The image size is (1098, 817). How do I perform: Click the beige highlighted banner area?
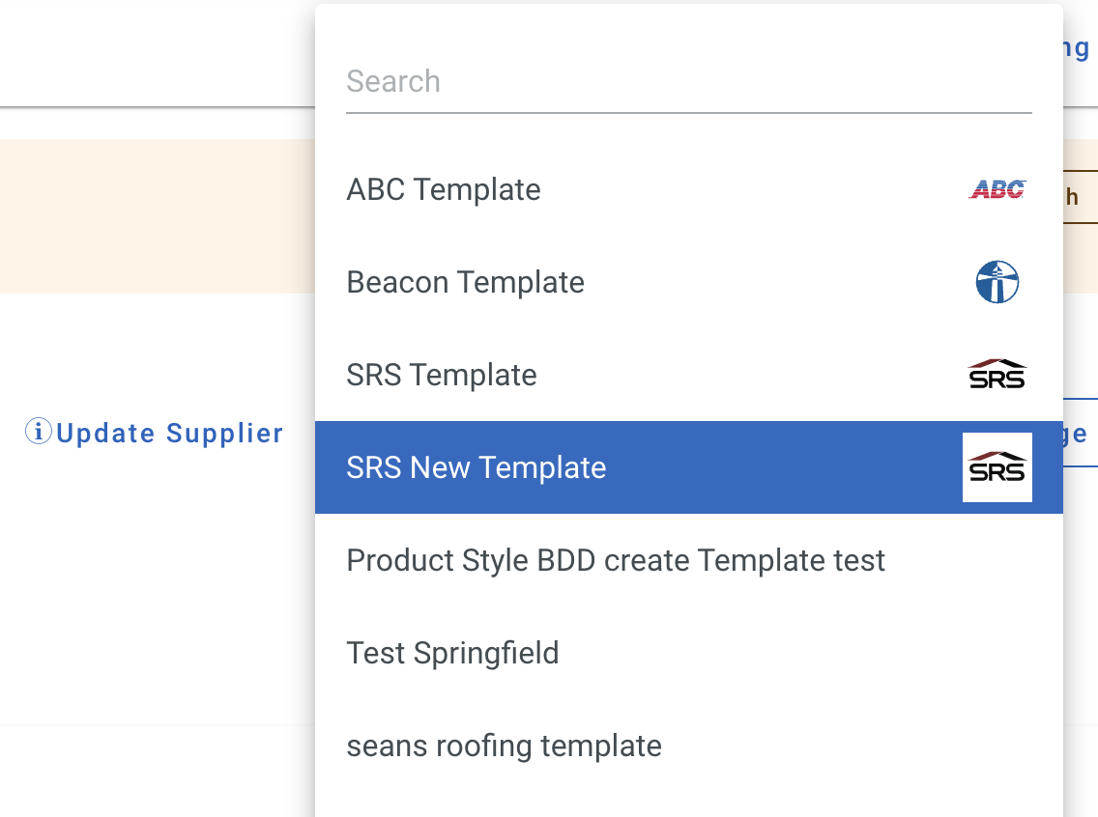(155, 214)
